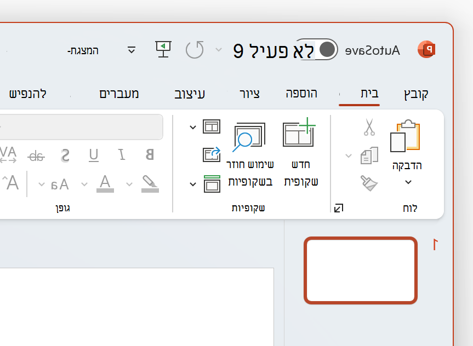The image size is (473, 346).
Task: Click the גופן group label
Action: pyautogui.click(x=62, y=208)
